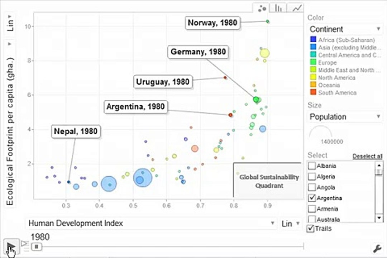Click the play animation button

[x=11, y=247]
